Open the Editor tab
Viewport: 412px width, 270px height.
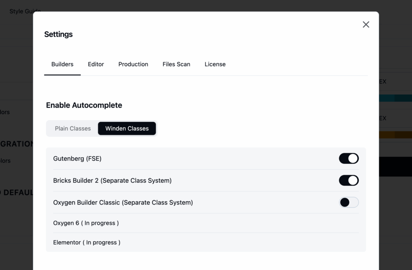[96, 64]
